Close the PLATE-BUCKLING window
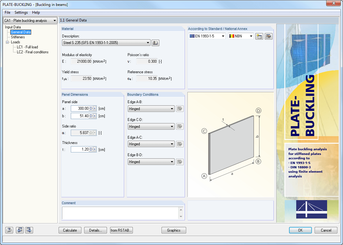343x245 pixels. click(x=334, y=3)
